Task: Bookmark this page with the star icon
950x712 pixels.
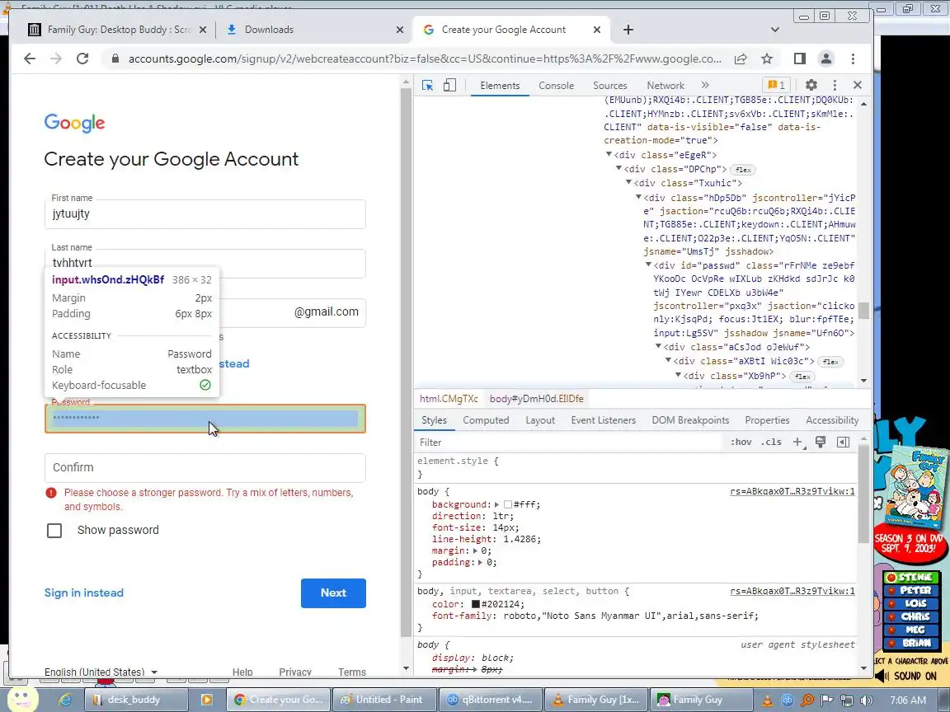Action: pos(767,59)
